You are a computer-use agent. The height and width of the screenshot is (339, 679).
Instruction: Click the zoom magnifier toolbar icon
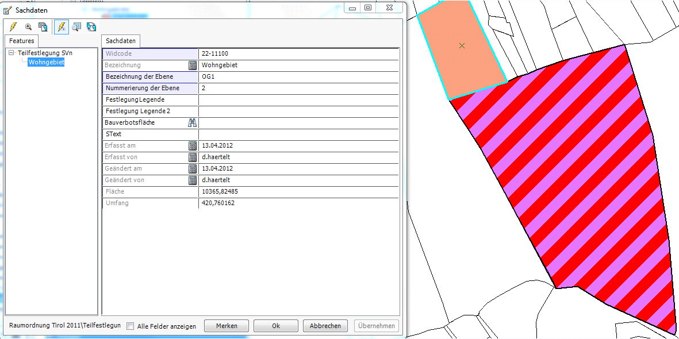pos(28,26)
